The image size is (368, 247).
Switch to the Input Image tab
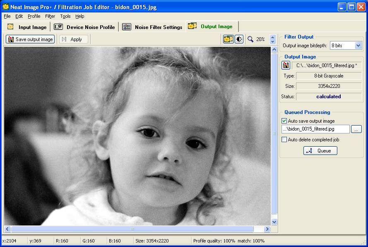[x=26, y=27]
